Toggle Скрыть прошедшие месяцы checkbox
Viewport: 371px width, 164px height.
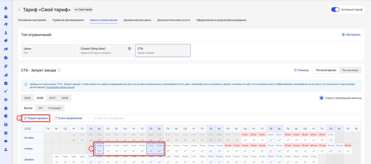click(x=322, y=98)
